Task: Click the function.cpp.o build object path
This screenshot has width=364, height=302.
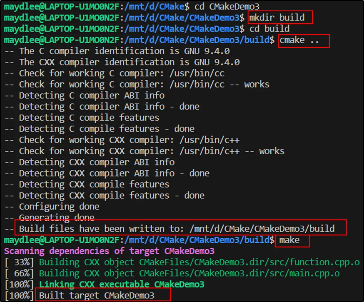Action: click(249, 262)
